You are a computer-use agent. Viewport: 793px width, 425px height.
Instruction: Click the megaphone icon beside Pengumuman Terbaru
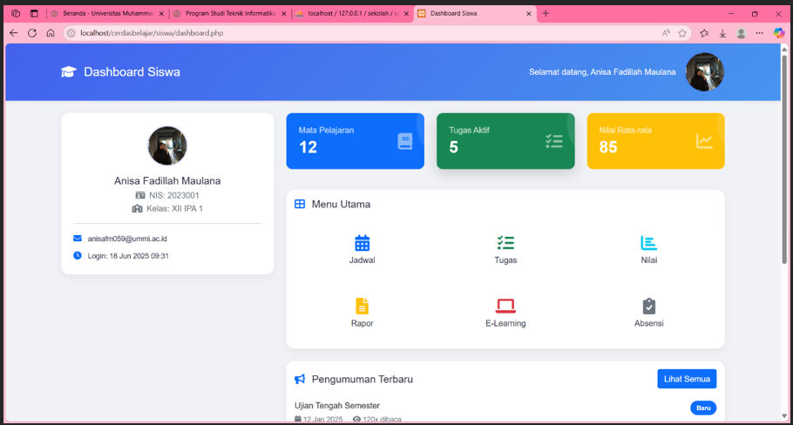coord(300,379)
